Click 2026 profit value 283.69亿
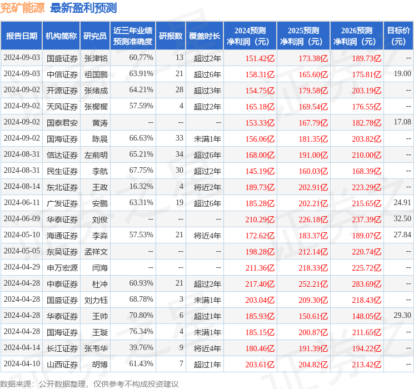This screenshot has height=389, width=414. pyautogui.click(x=367, y=284)
